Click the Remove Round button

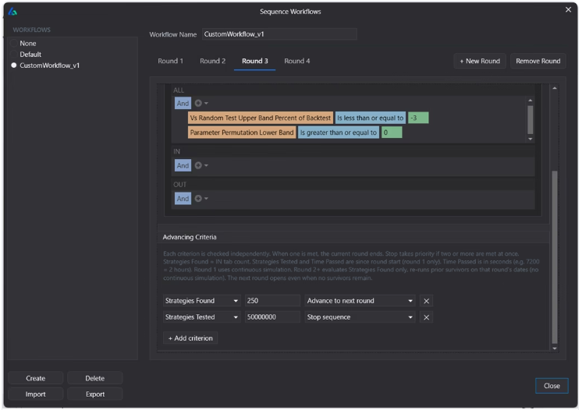pos(538,61)
